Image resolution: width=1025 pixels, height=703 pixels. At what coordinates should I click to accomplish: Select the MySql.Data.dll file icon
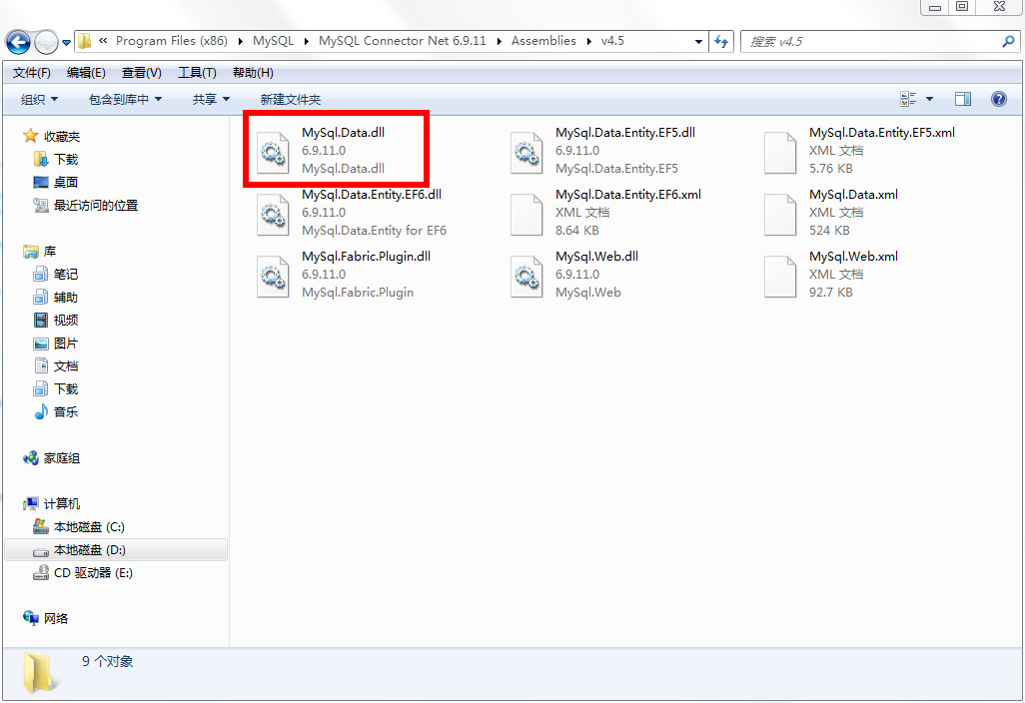(x=273, y=152)
